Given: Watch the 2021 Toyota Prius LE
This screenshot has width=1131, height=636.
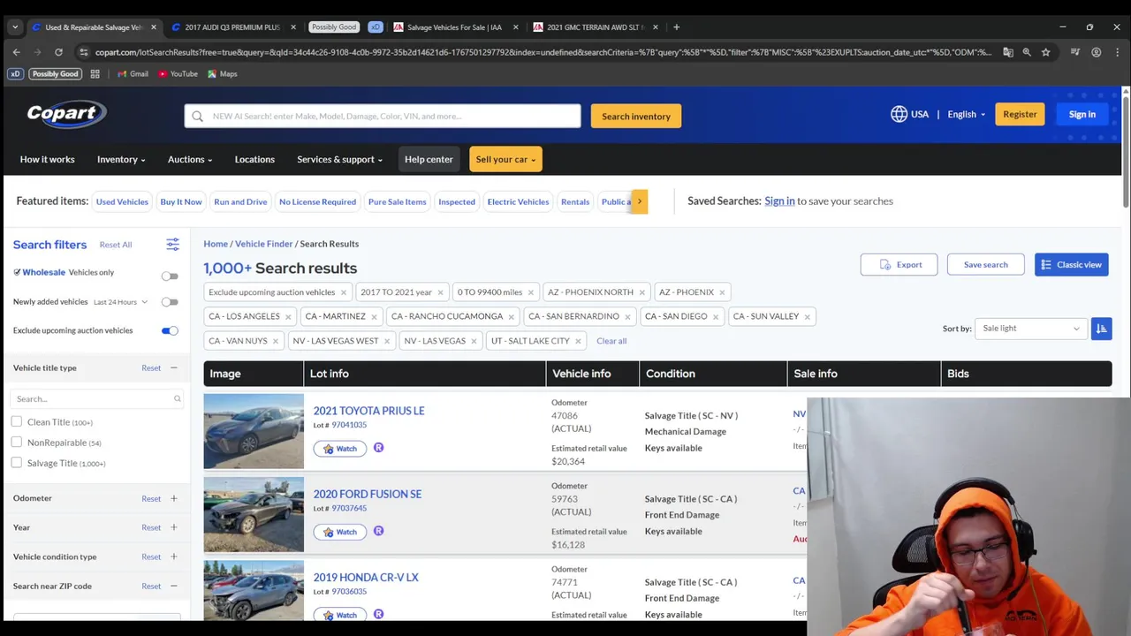Looking at the screenshot, I should [x=339, y=449].
